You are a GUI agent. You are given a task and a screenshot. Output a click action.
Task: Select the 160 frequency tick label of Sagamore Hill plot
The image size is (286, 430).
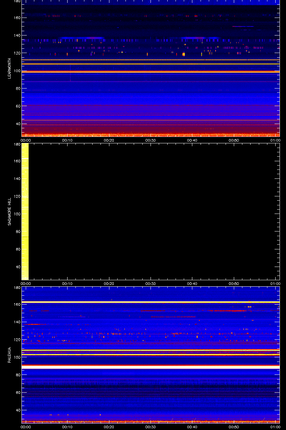[x=17, y=161]
